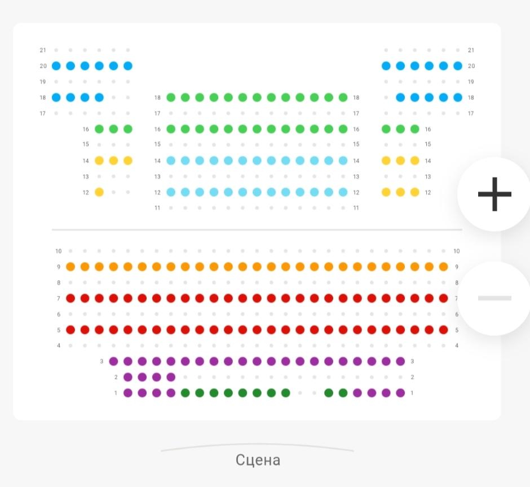
Task: Zoom in with the plus button
Action: pyautogui.click(x=494, y=194)
